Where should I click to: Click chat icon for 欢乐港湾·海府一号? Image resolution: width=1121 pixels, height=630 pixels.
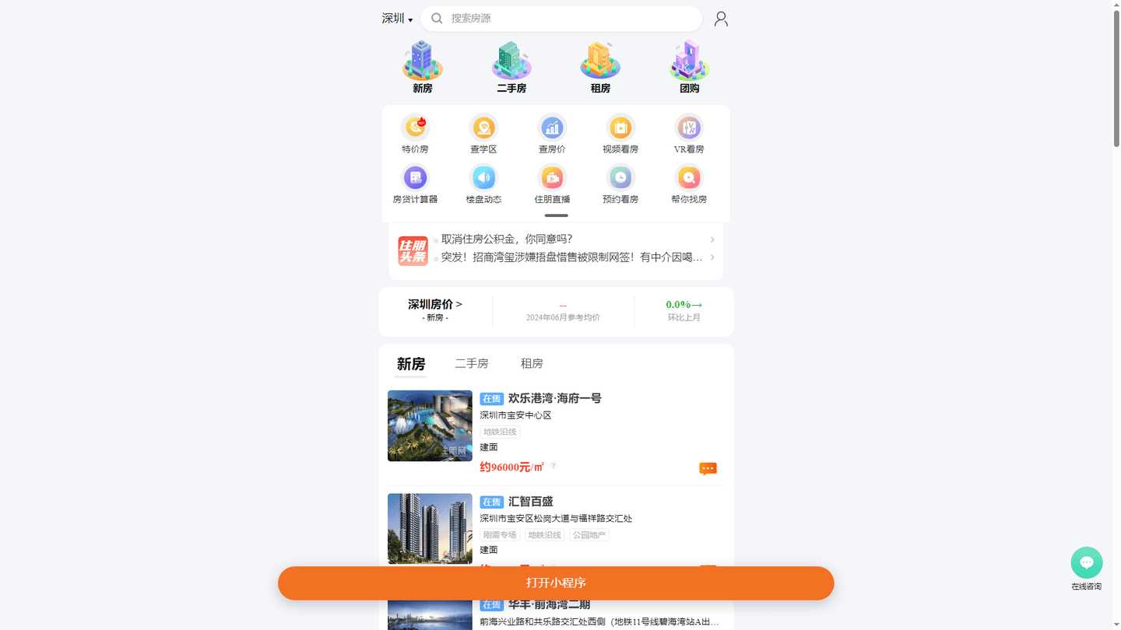coord(708,468)
